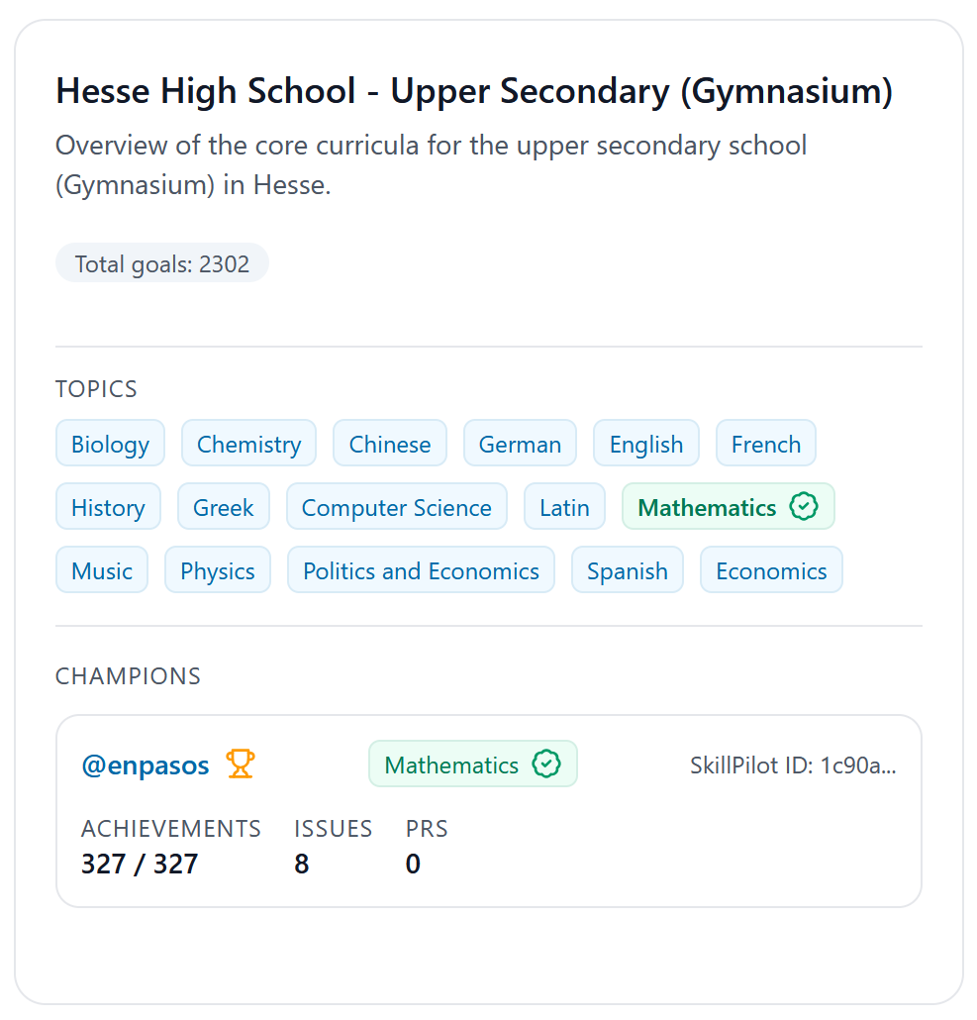Select the French topic chip

pyautogui.click(x=766, y=444)
